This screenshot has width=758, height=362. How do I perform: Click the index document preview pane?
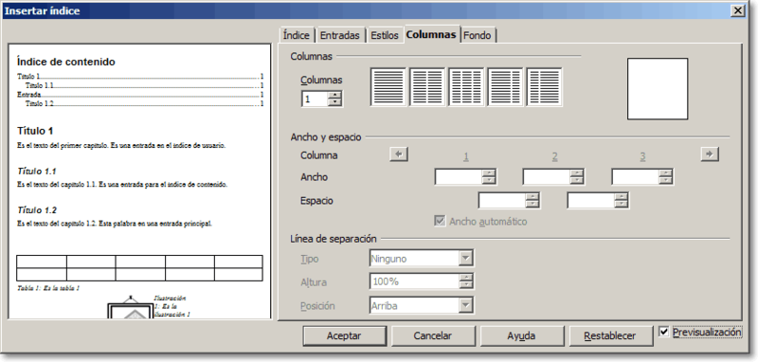click(139, 181)
